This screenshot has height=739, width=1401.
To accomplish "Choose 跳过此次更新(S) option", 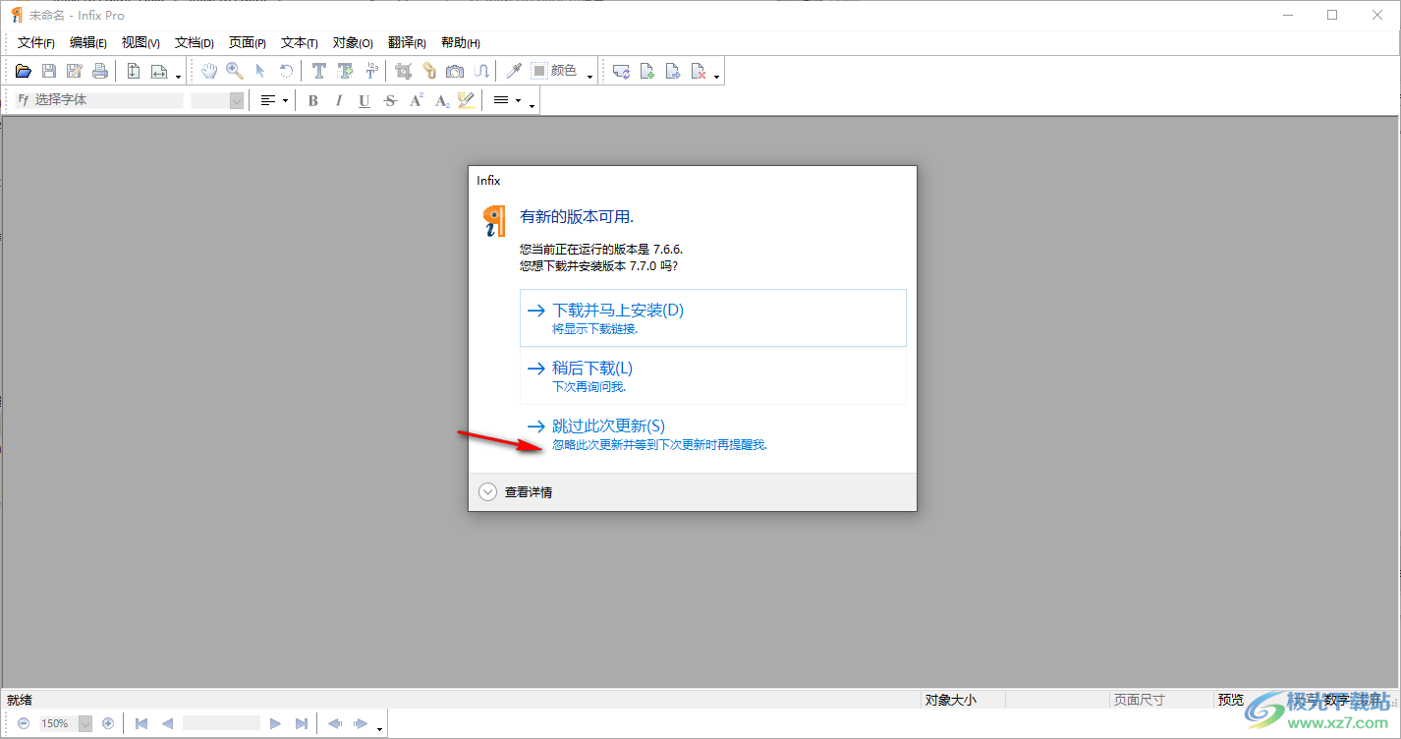I will [x=713, y=433].
